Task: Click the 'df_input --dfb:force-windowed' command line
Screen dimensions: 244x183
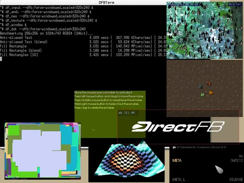Action: click(x=46, y=7)
